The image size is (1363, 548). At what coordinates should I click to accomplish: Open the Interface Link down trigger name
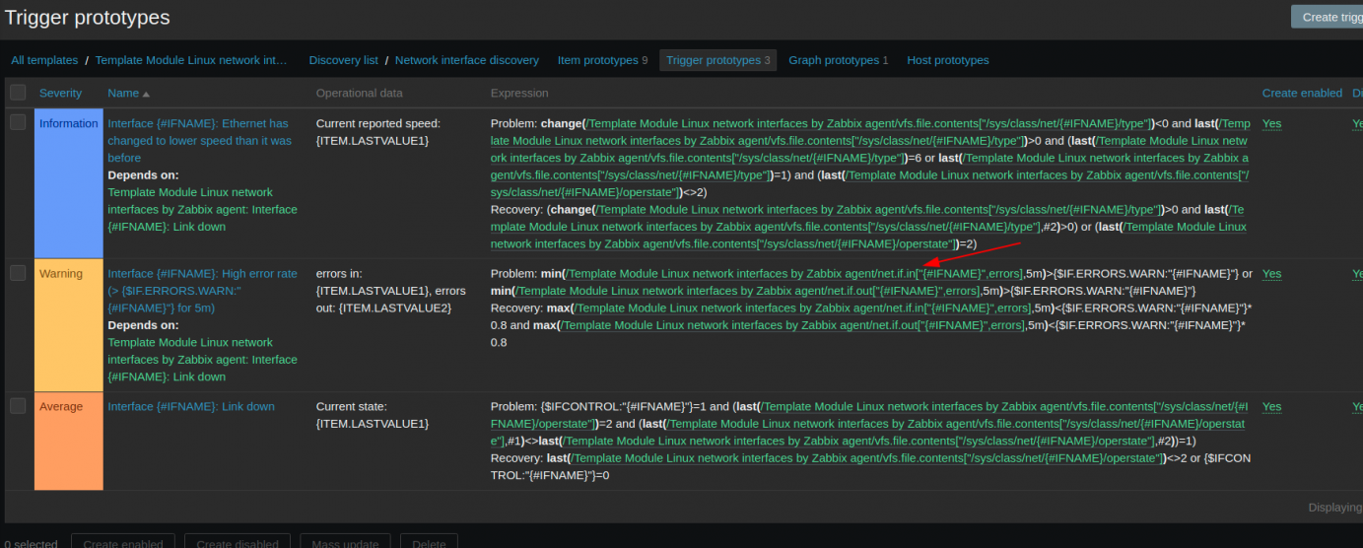point(190,406)
